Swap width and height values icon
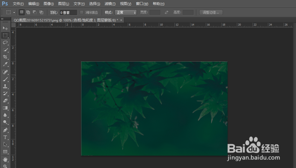This screenshot has width=296, height=168. (x=166, y=12)
